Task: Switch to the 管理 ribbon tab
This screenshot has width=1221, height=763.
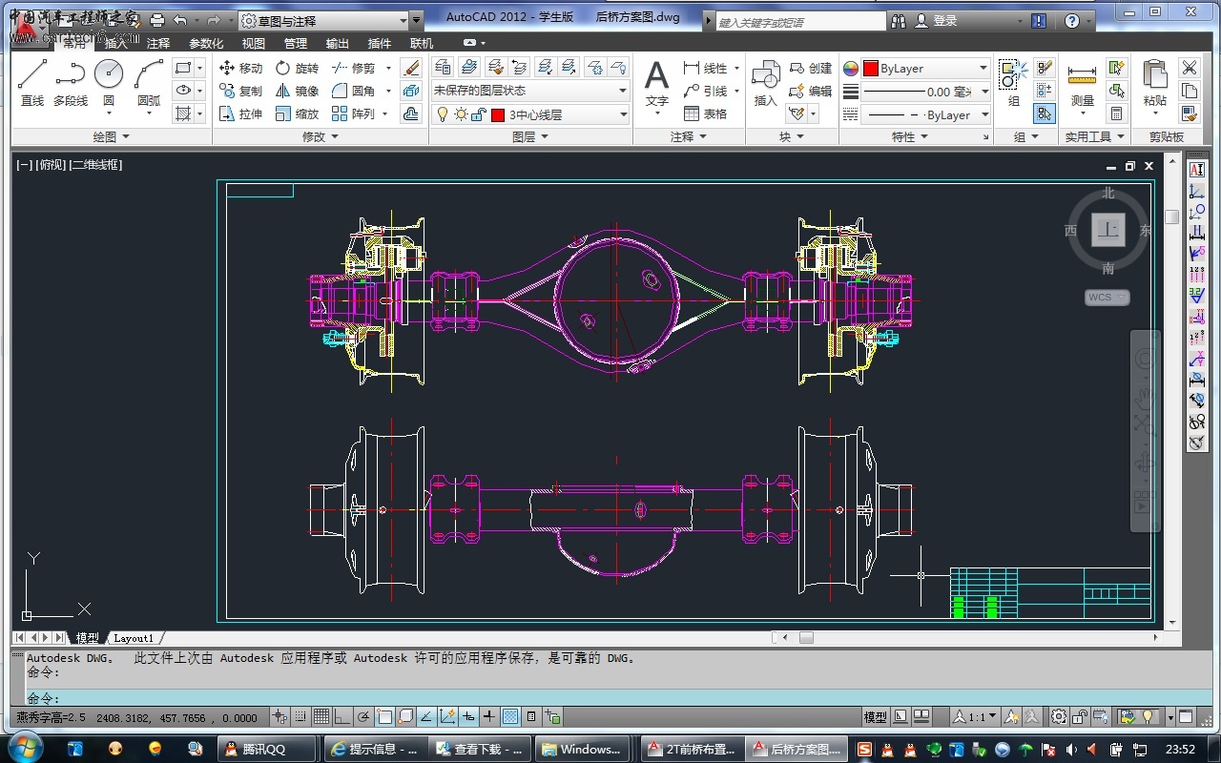Action: [296, 43]
